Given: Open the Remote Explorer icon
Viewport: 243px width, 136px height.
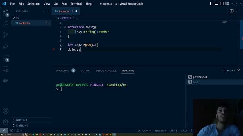Looking at the screenshot, I should pyautogui.click(x=6, y=70).
